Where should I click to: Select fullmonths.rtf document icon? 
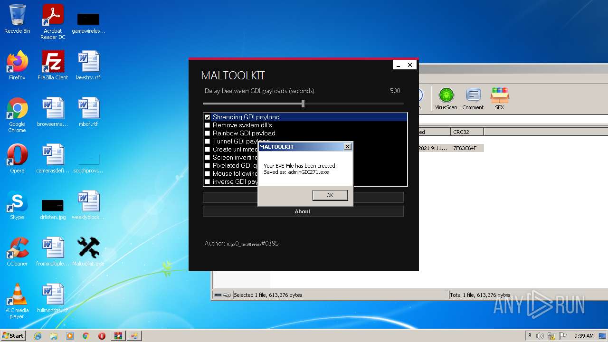click(53, 298)
